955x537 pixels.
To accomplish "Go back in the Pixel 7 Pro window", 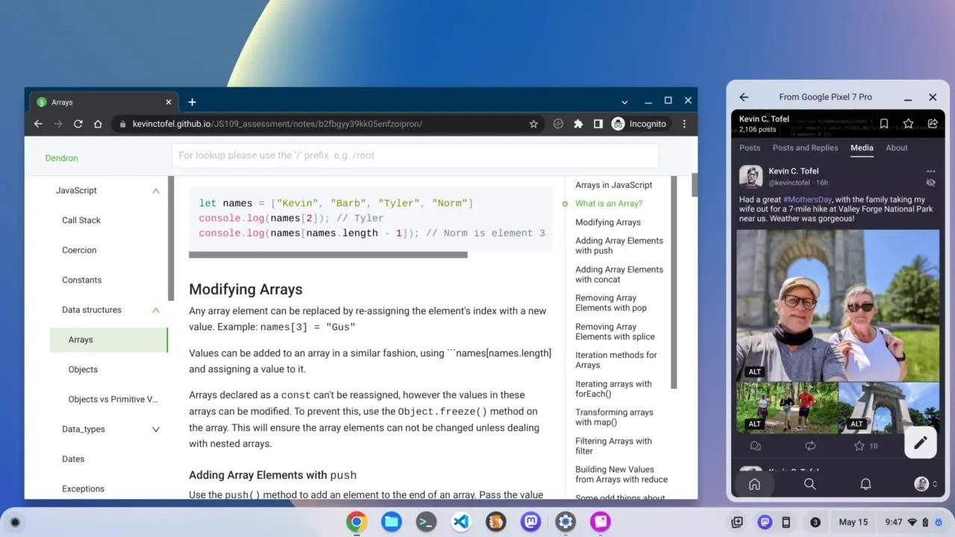I will (744, 97).
